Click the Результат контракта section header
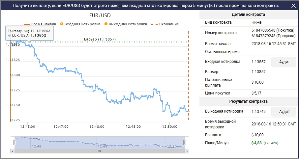Viewport: 299px width, 159px height. (248, 101)
